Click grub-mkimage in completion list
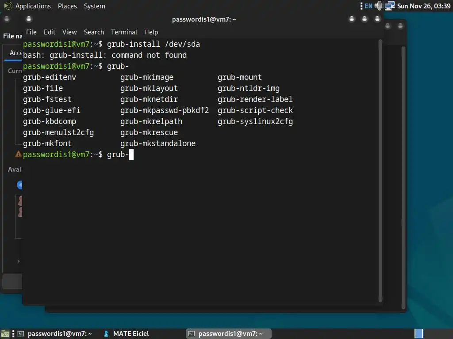The image size is (453, 339). (147, 77)
